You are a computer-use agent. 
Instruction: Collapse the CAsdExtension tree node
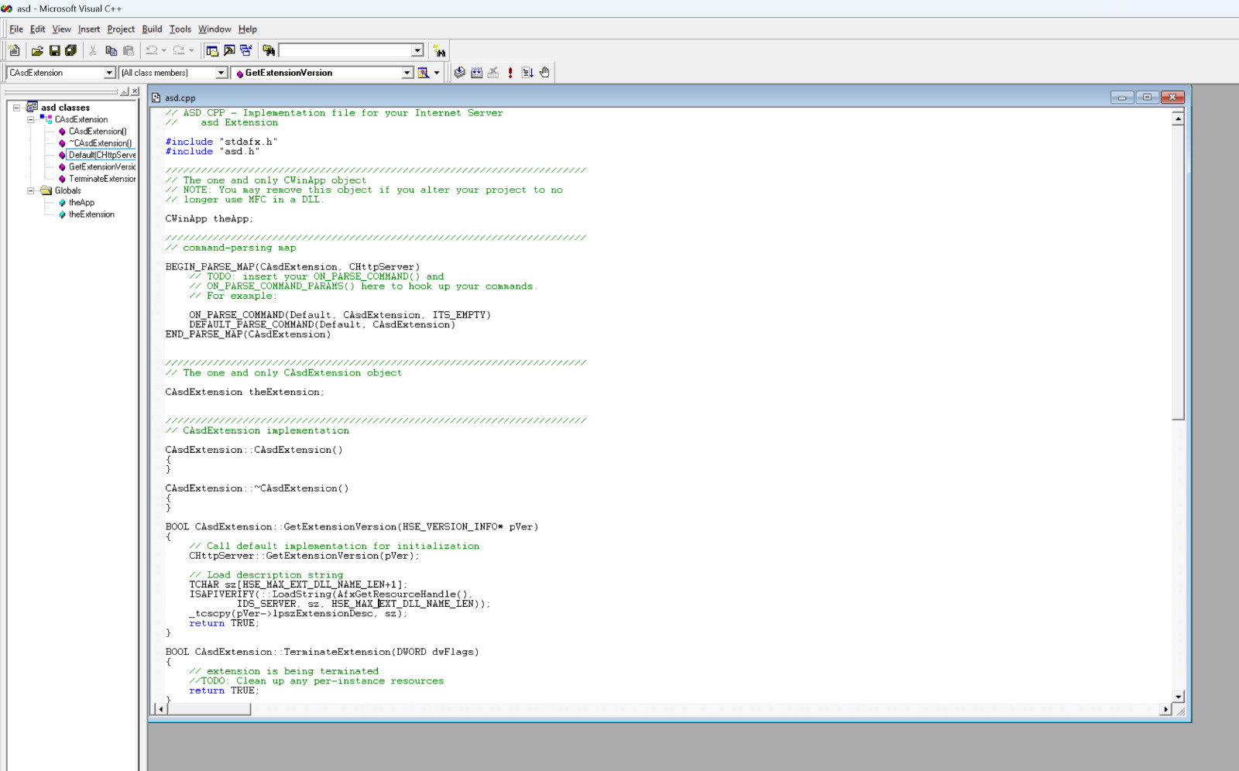click(x=29, y=119)
